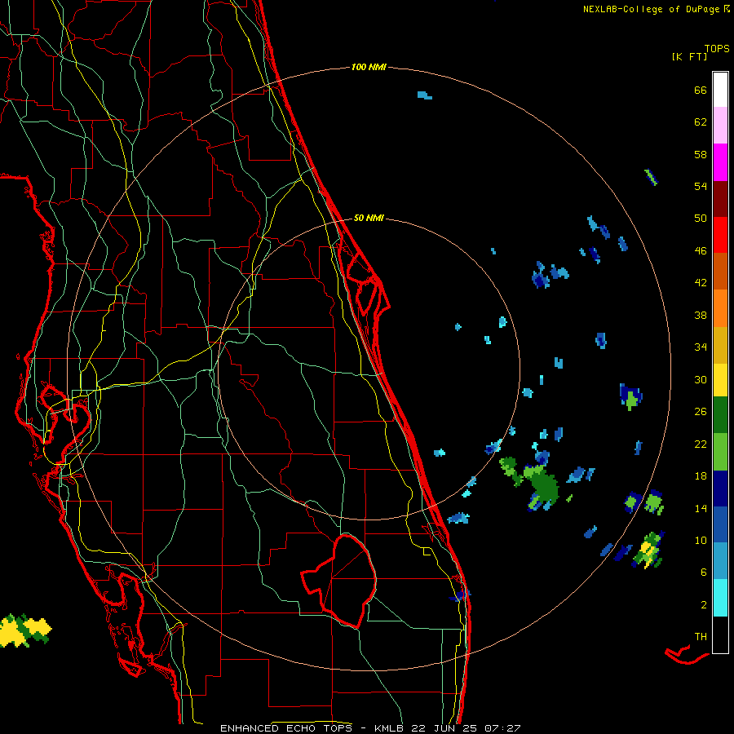Click the TH label on the legend

701,637
